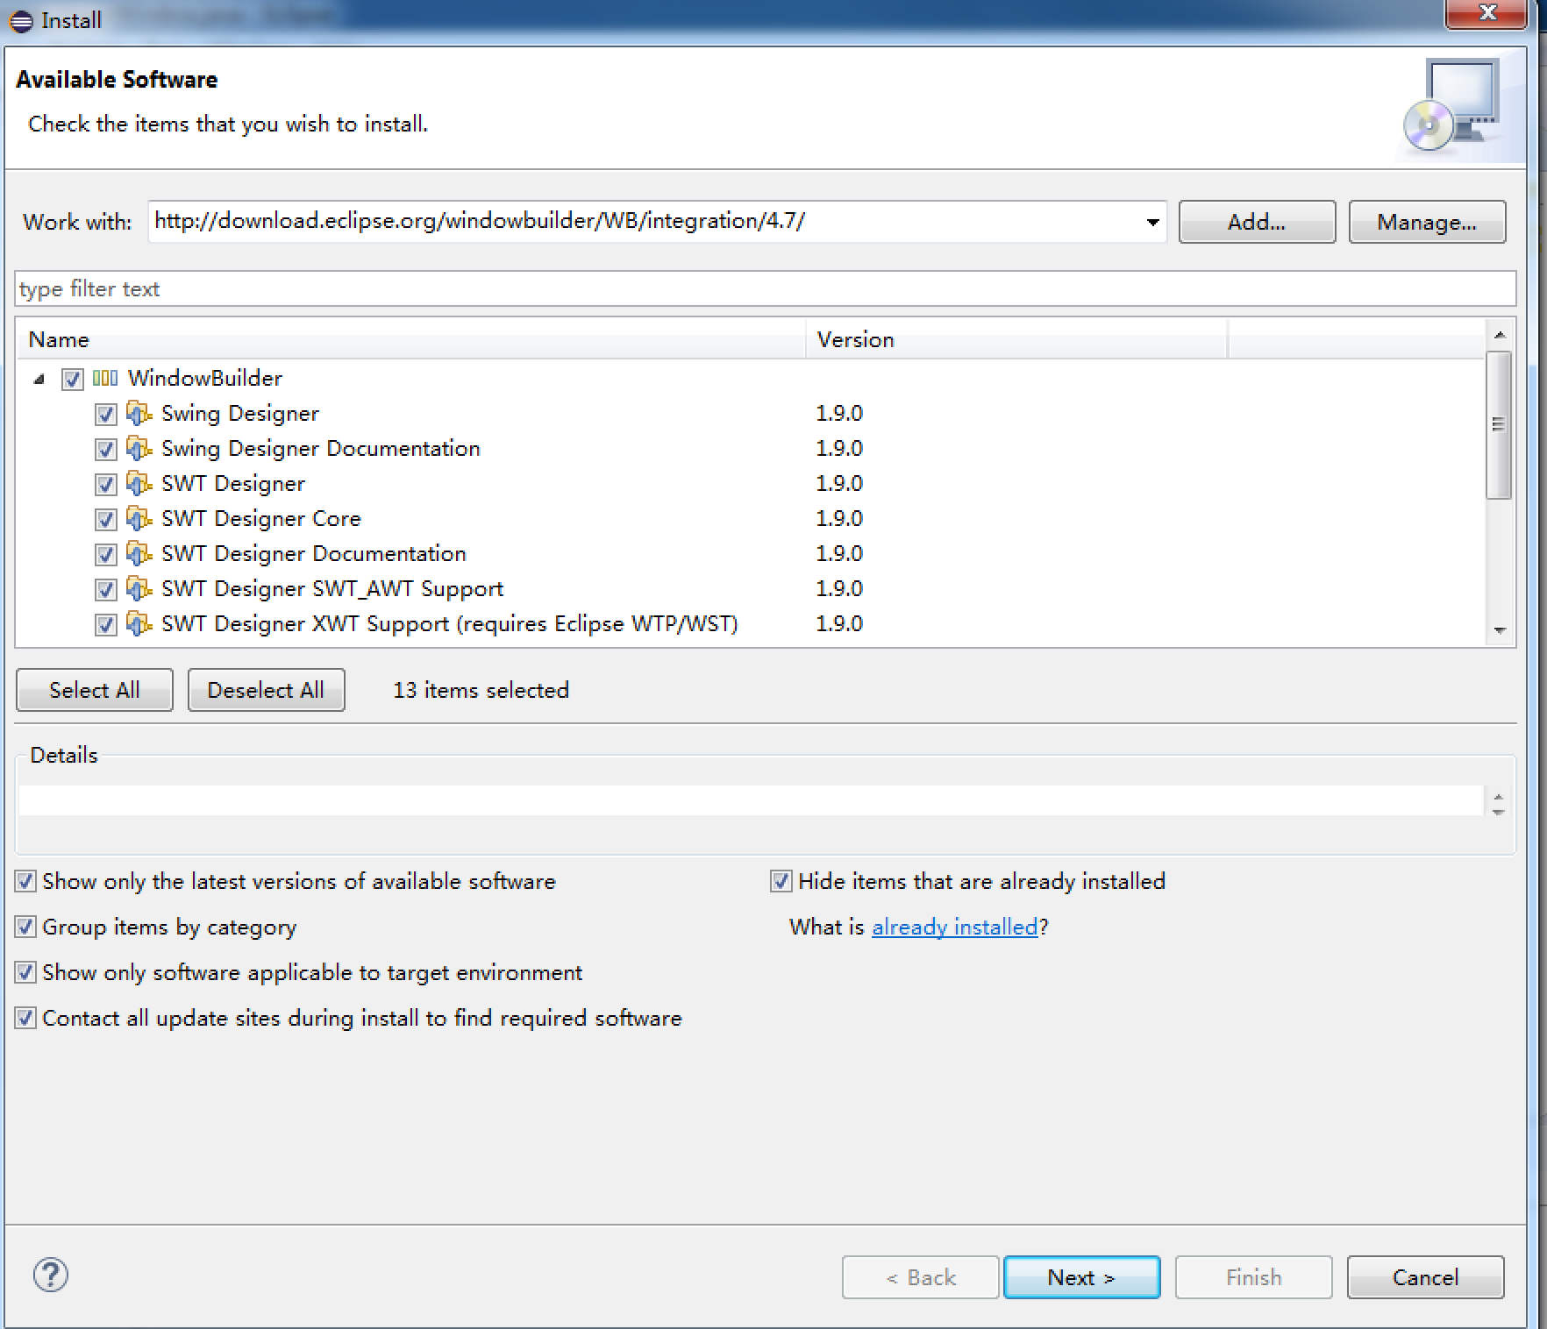This screenshot has width=1547, height=1329.
Task: Uncheck the Swing Designer checkbox
Action: pos(105,414)
